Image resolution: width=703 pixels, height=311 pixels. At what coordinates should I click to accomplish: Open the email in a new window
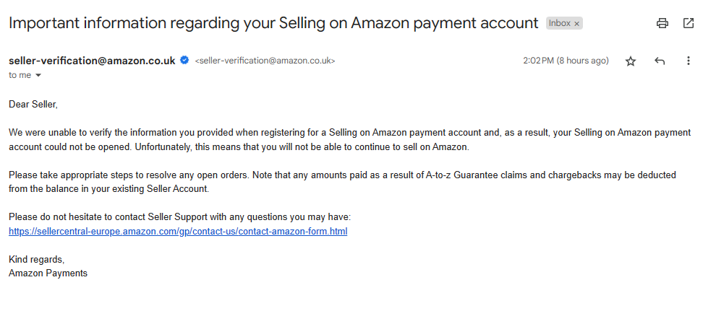point(689,23)
